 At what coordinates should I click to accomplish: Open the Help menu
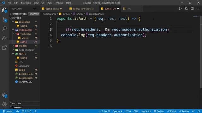(68, 3)
